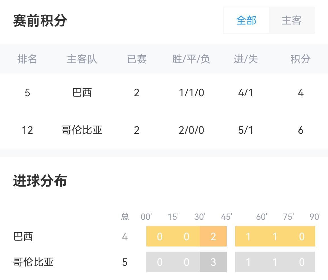
Task: Select Brazil's 4/1 goals for/against cell
Action: [x=246, y=93]
